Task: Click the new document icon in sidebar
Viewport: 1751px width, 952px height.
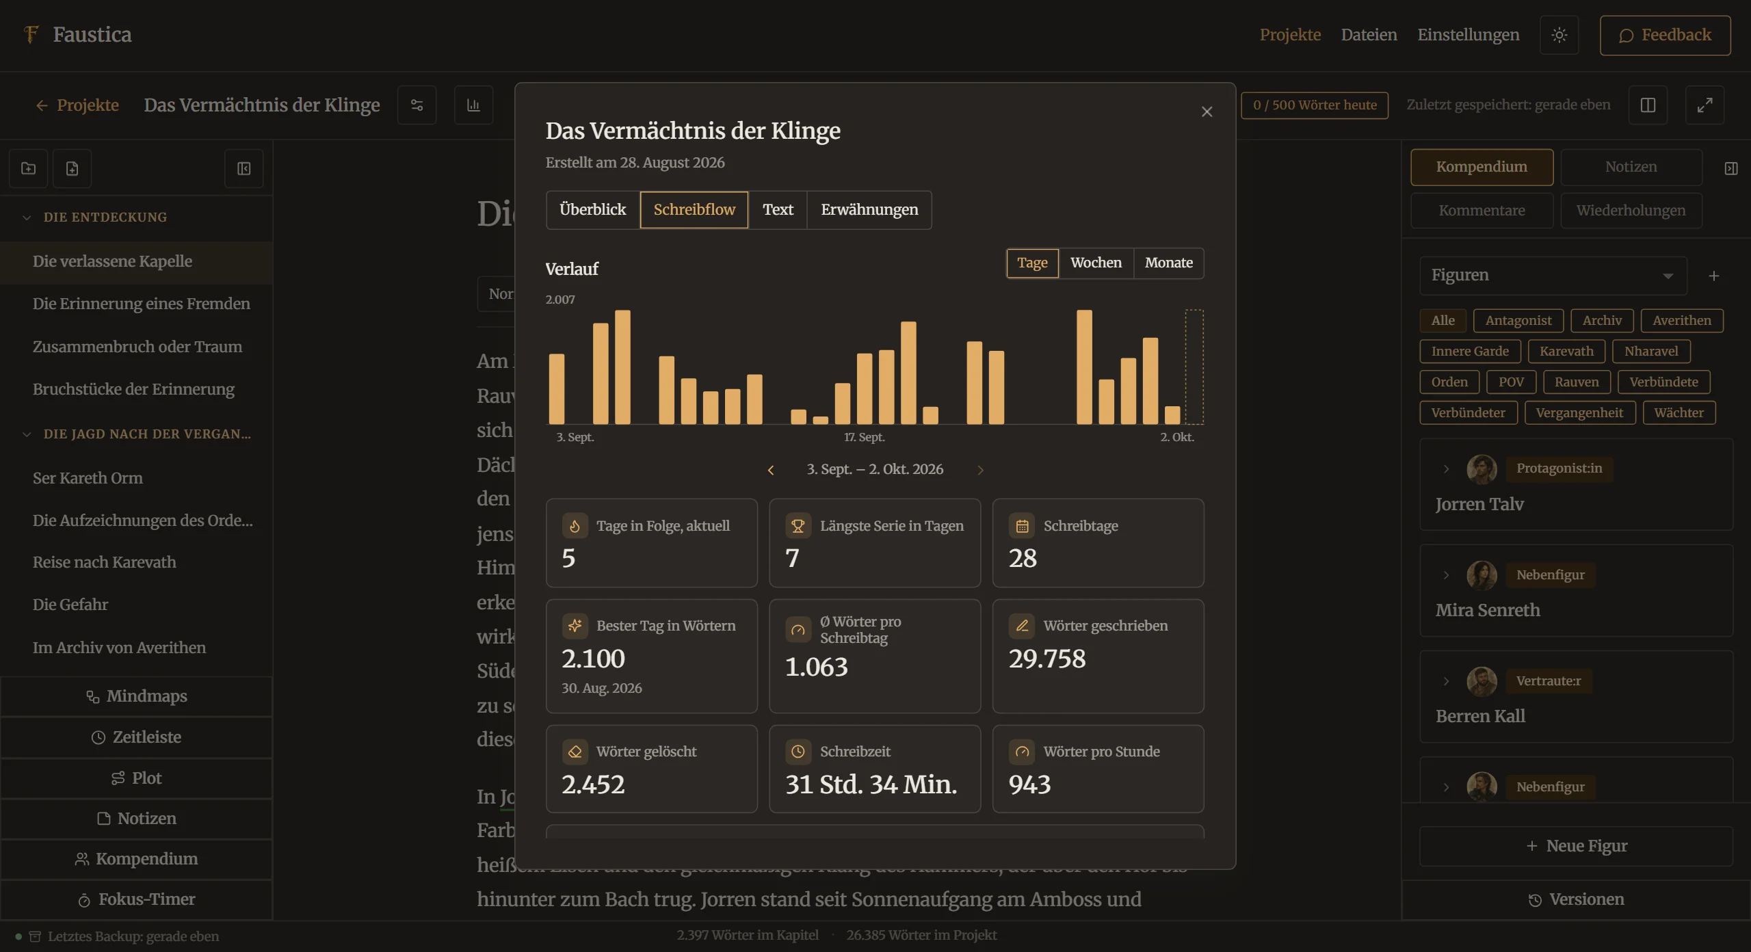Action: (x=72, y=168)
